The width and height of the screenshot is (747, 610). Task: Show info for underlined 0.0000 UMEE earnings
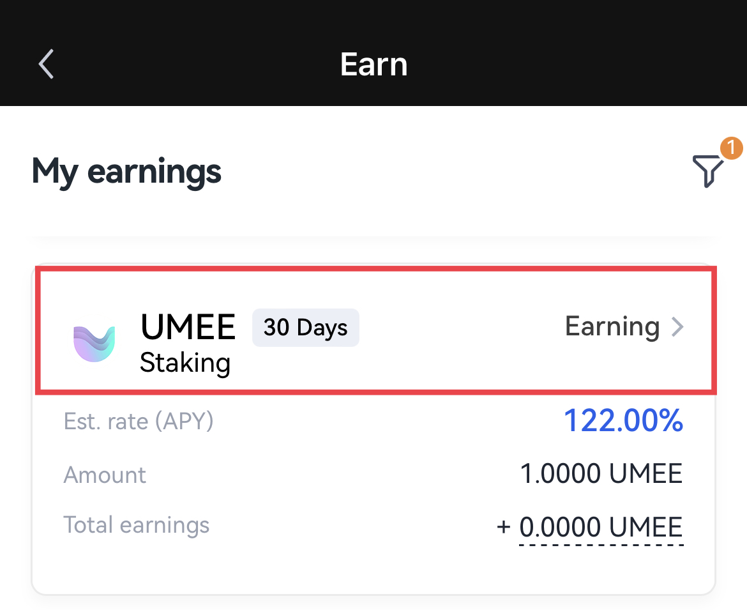point(601,528)
